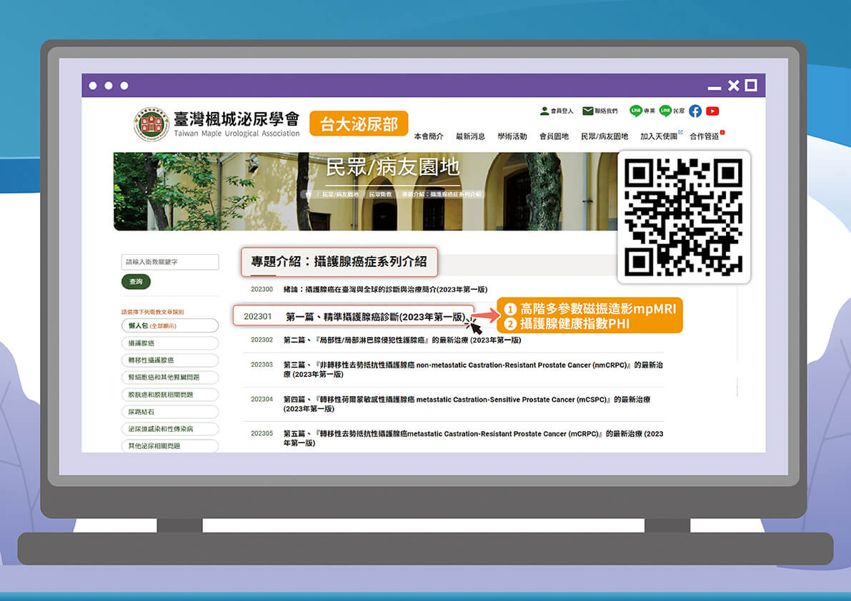851x601 pixels.
Task: Click the 請選擇下列衛教文章類別 label
Action: pos(152,312)
